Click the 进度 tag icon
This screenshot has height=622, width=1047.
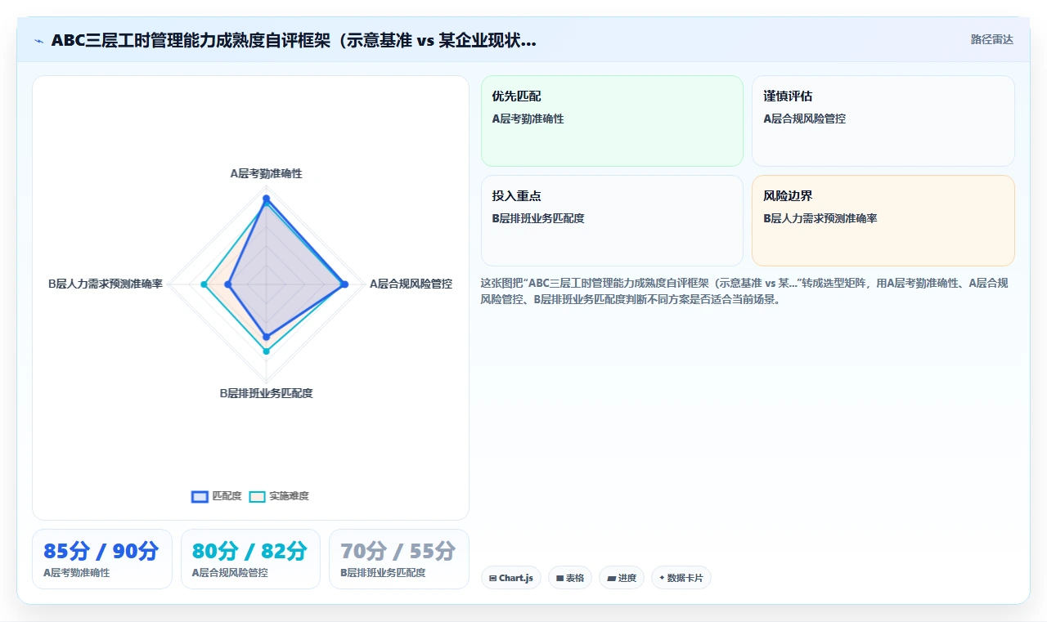[611, 578]
